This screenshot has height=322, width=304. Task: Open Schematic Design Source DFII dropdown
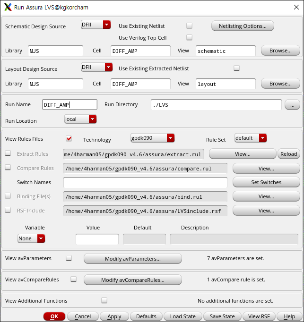click(96, 25)
